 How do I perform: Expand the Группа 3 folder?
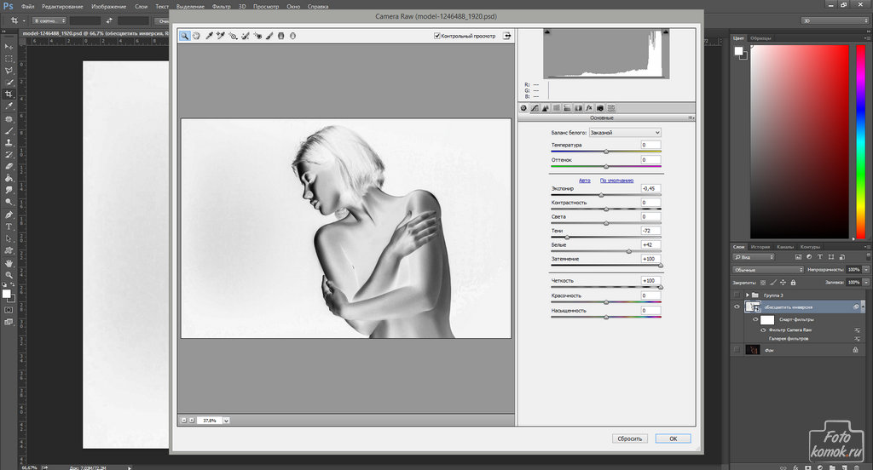coord(749,295)
